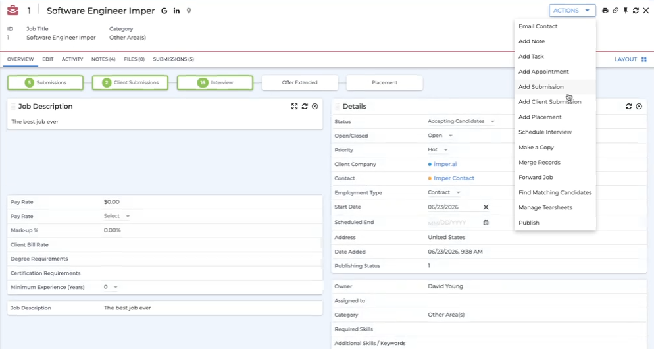
Task: Open the Open/Closed dropdown
Action: pyautogui.click(x=440, y=135)
